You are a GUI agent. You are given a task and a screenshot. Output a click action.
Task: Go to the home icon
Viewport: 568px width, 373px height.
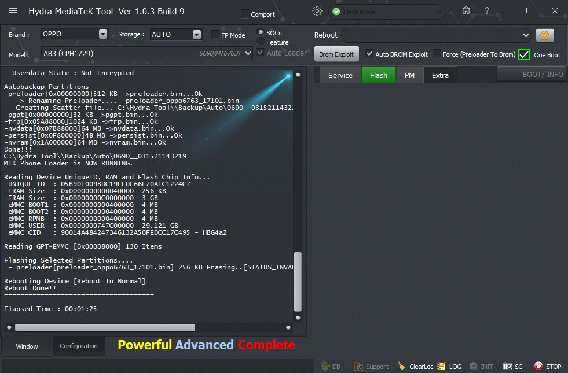coord(466,11)
